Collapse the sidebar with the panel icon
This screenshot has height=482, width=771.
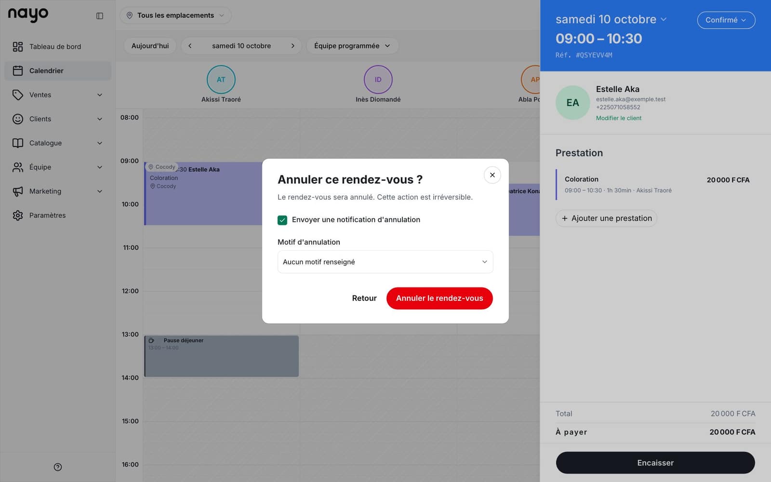(x=100, y=16)
